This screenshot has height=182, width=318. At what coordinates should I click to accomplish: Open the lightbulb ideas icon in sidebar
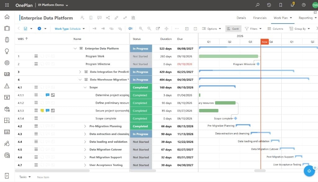7,51
